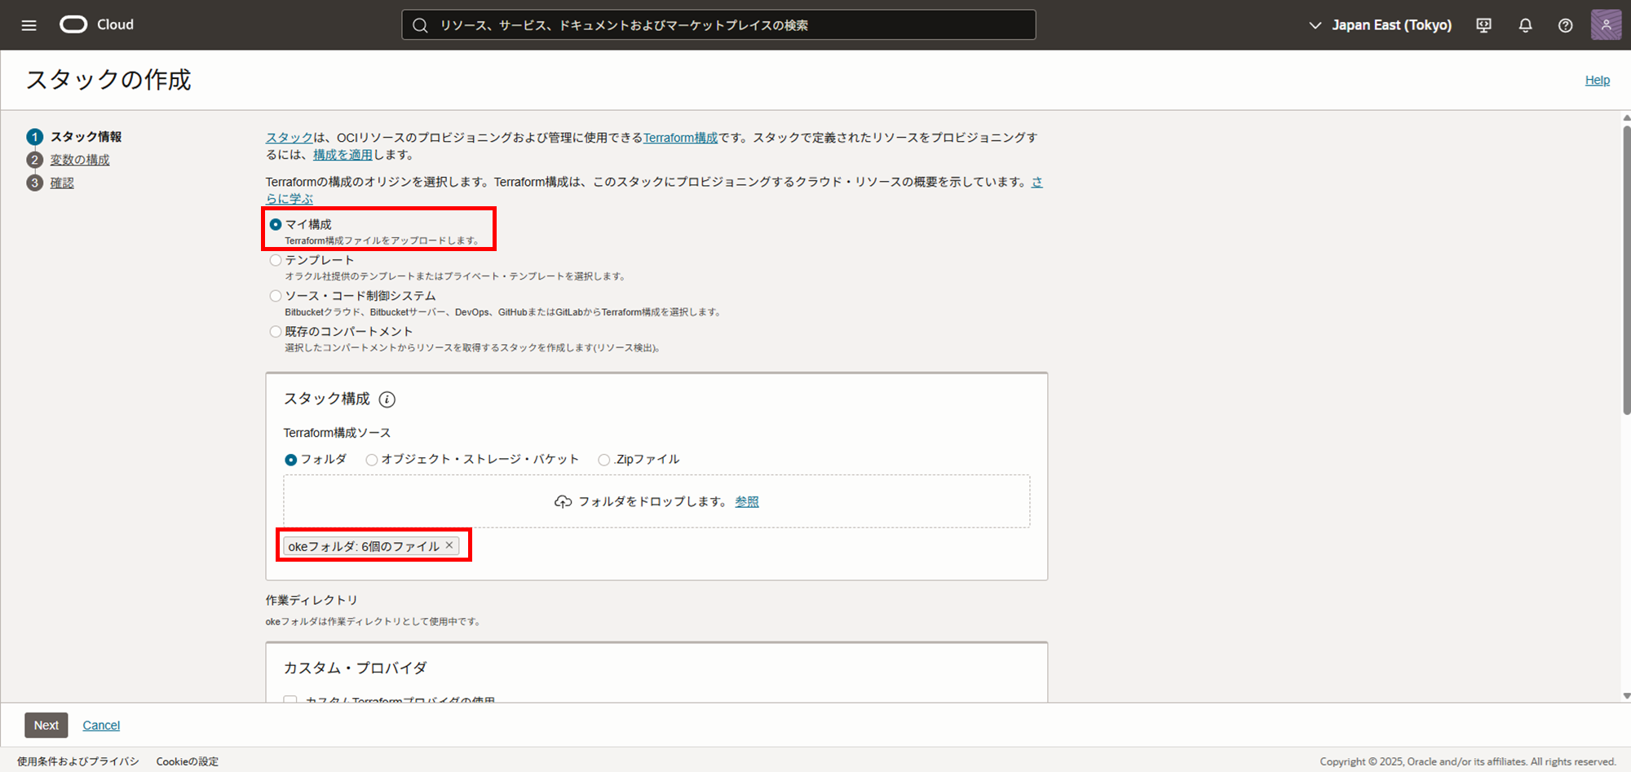
Task: Choose the .Zipファイル radio
Action: pos(603,460)
